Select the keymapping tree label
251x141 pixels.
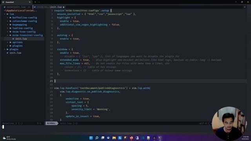pos(20,25)
